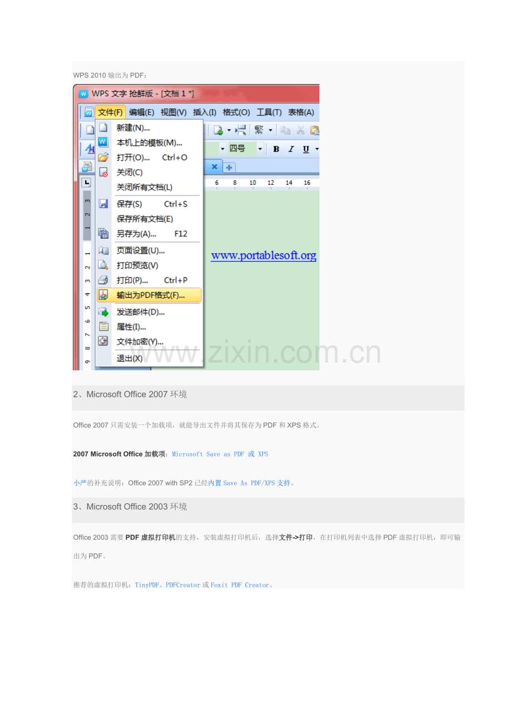Open the 格式(O) menu
The width and height of the screenshot is (512, 725).
236,112
